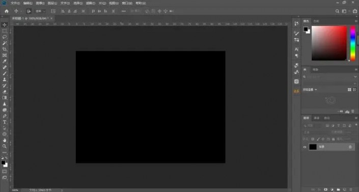Open the Paragraph panel icon in the dock

click(x=296, y=56)
